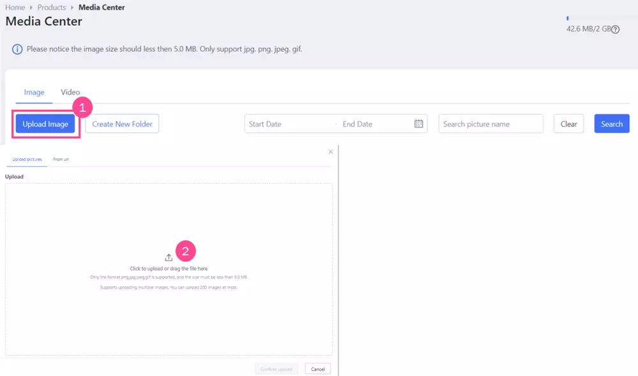Click the Search picture name box

click(490, 124)
